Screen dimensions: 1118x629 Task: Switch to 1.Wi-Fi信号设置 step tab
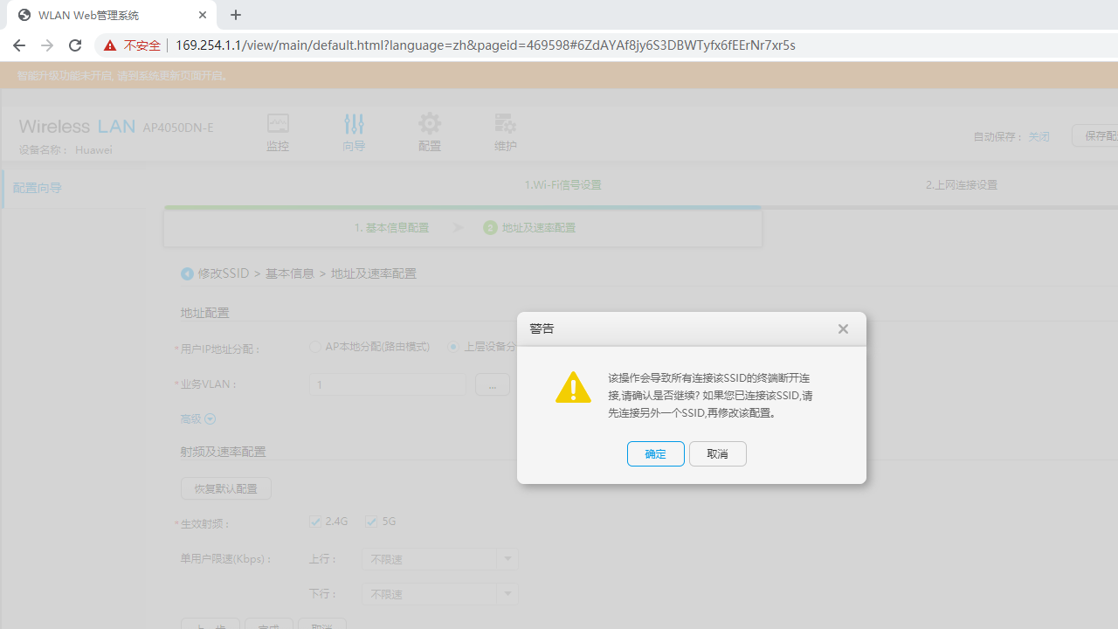[562, 185]
